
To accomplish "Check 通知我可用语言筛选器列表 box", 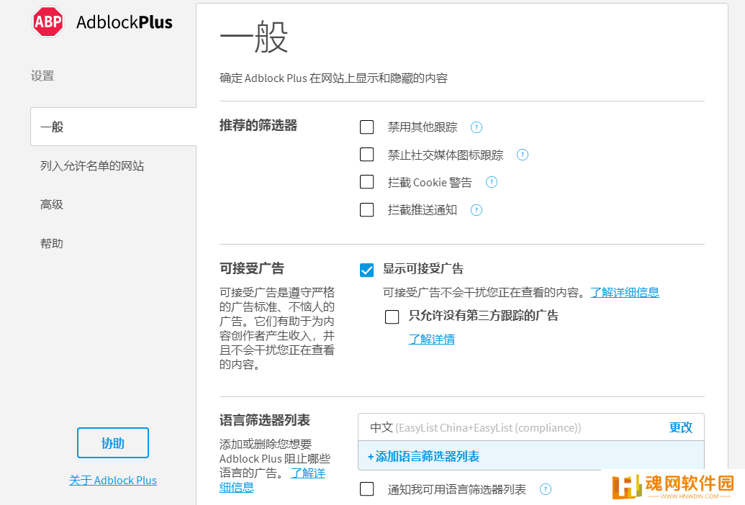I will tap(367, 489).
